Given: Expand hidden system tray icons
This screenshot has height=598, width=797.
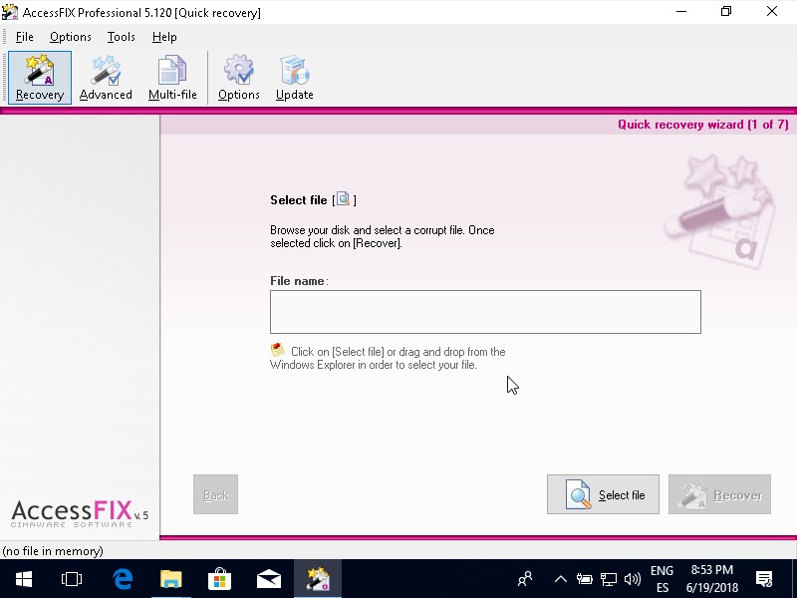Looking at the screenshot, I should (x=560, y=578).
